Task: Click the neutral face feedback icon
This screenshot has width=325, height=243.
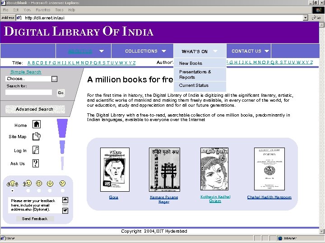Action: pos(50,184)
